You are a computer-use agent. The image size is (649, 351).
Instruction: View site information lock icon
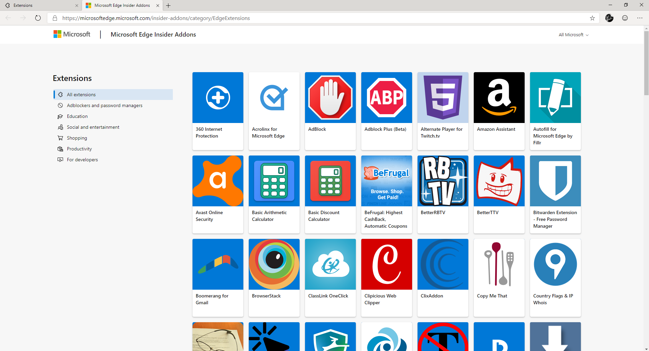pyautogui.click(x=55, y=18)
